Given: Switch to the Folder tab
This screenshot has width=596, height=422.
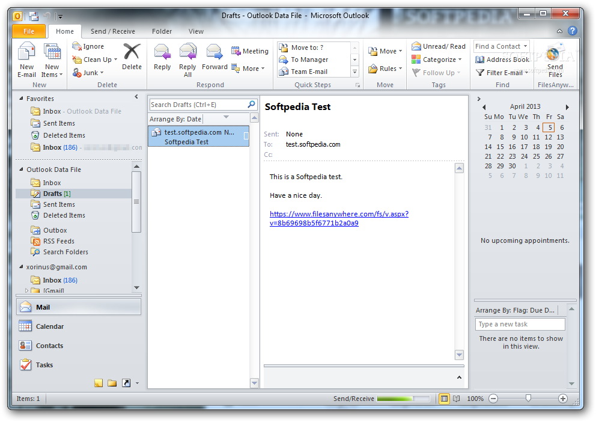Looking at the screenshot, I should (162, 31).
